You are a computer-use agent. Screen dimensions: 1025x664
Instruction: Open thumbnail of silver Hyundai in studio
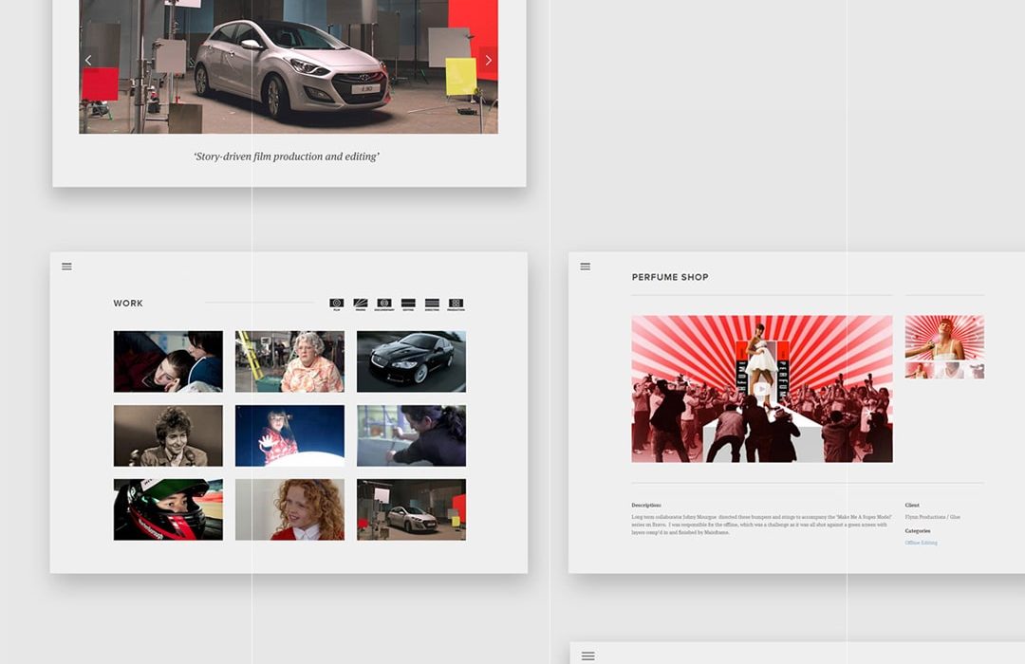tap(411, 509)
